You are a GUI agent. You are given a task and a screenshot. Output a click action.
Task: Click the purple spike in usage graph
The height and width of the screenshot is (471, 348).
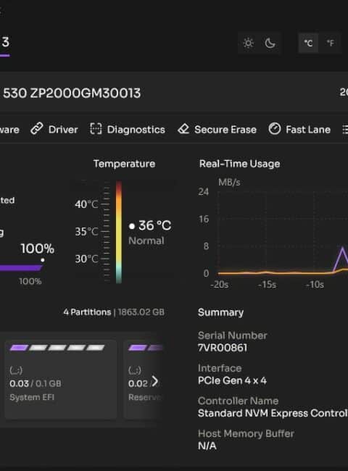pos(341,259)
